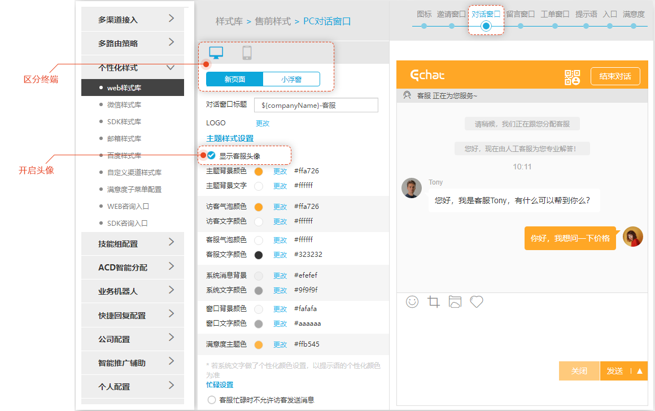Toggle the 显示客服头像 checkbox
Image resolution: width=655 pixels, height=411 pixels.
[211, 155]
